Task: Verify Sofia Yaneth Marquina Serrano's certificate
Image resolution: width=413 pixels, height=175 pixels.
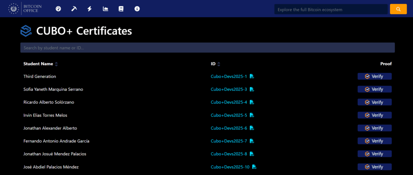Action: tap(374, 89)
